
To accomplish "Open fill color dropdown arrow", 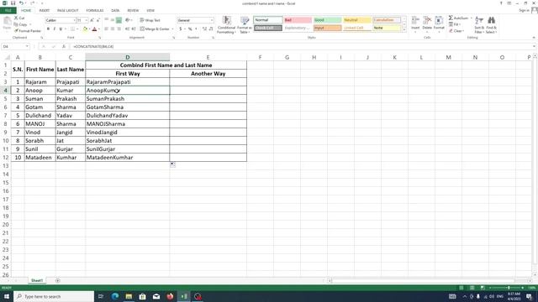I will [x=90, y=29].
